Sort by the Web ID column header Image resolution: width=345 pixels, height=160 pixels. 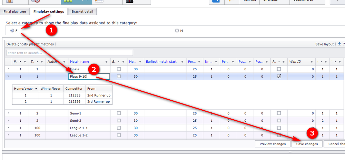[x=295, y=62]
